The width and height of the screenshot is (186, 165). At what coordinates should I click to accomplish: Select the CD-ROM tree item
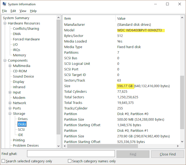pyautogui.click(x=20, y=71)
